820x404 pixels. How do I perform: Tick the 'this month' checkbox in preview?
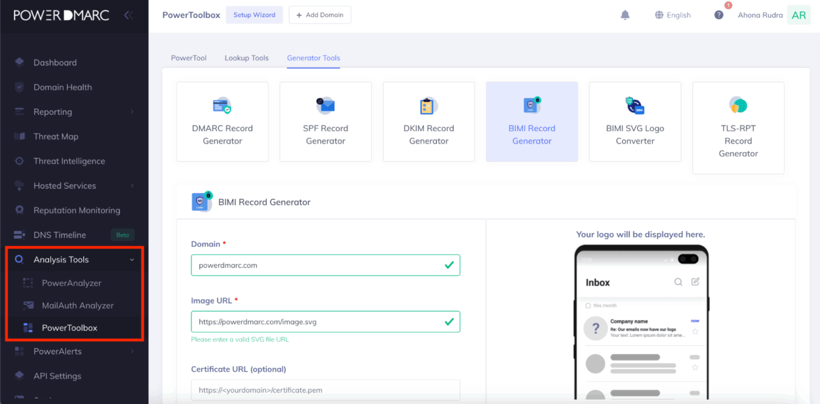click(x=588, y=306)
